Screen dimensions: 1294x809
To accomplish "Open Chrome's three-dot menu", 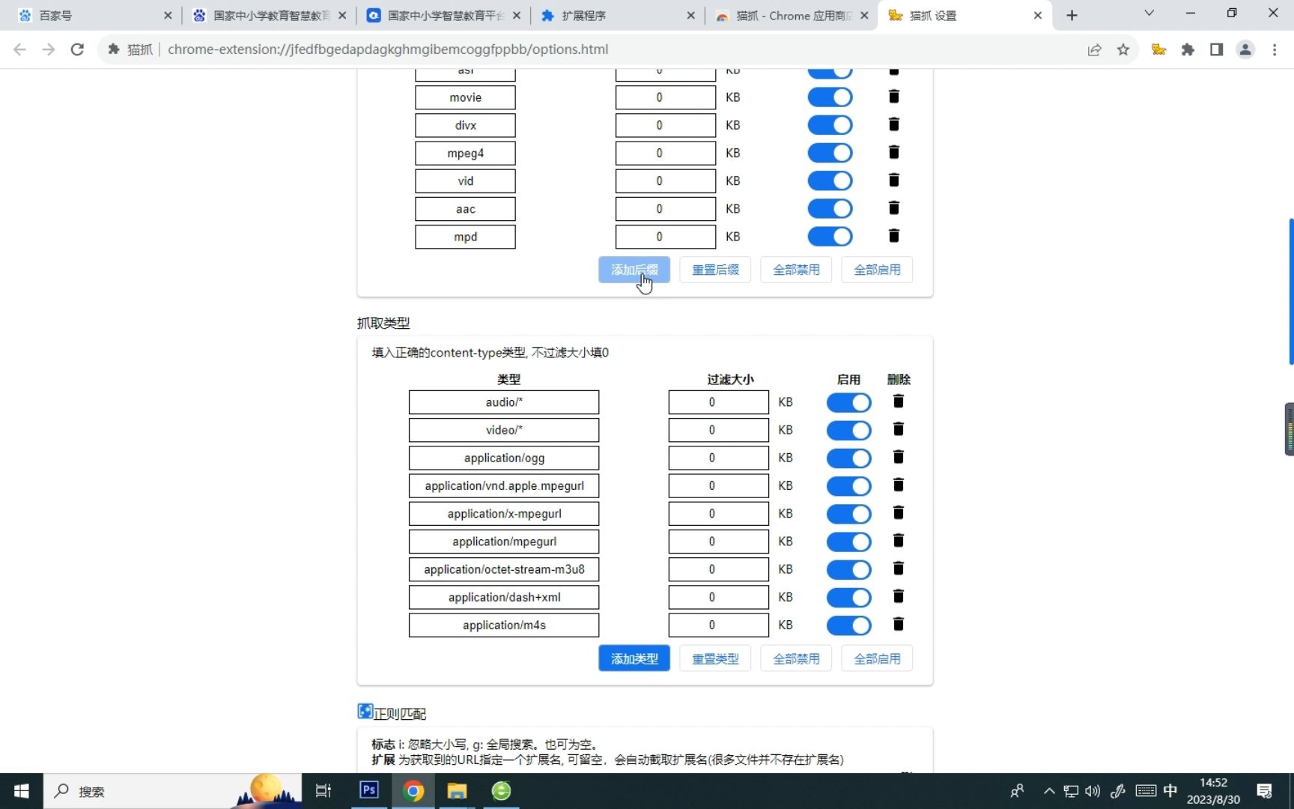I will click(x=1275, y=49).
